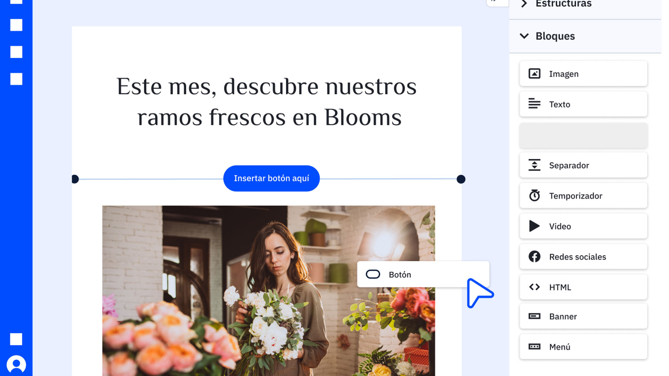
Task: Click the empty gray block placeholder
Action: pos(583,135)
